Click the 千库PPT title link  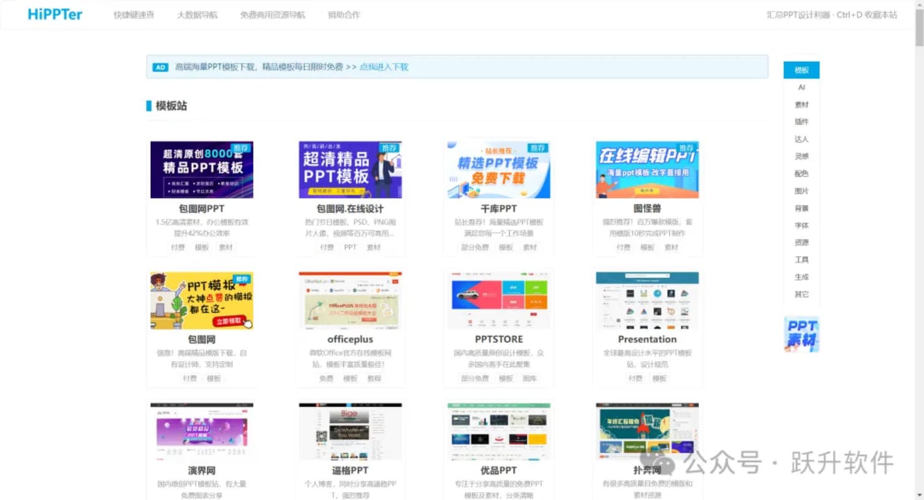499,209
